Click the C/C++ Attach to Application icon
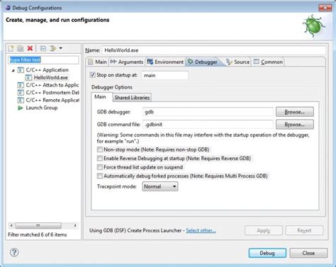336x267 pixels. tap(21, 85)
